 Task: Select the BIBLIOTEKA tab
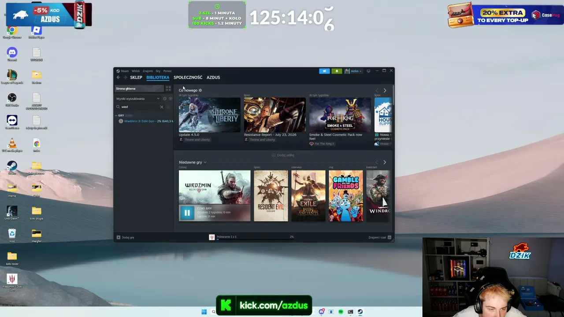tap(158, 77)
